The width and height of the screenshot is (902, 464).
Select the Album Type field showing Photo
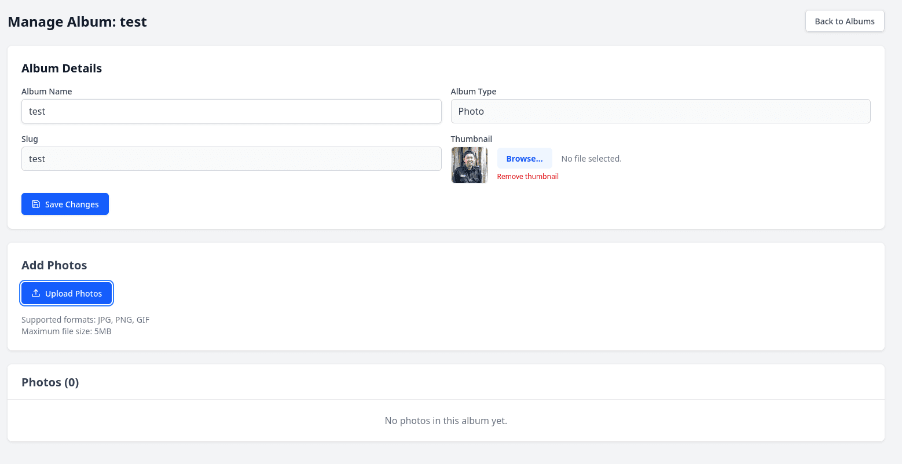click(661, 111)
